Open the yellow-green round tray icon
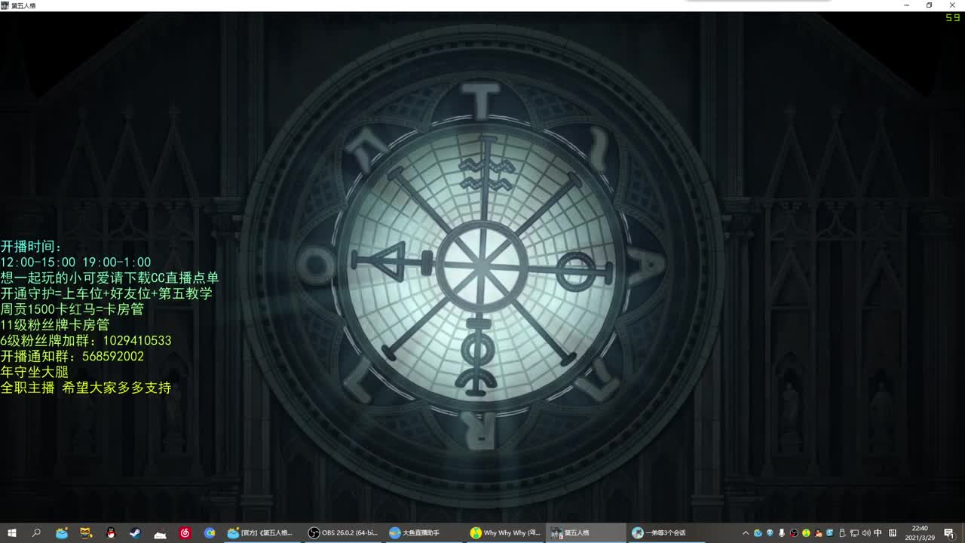Screen dimensions: 965x543 806,533
